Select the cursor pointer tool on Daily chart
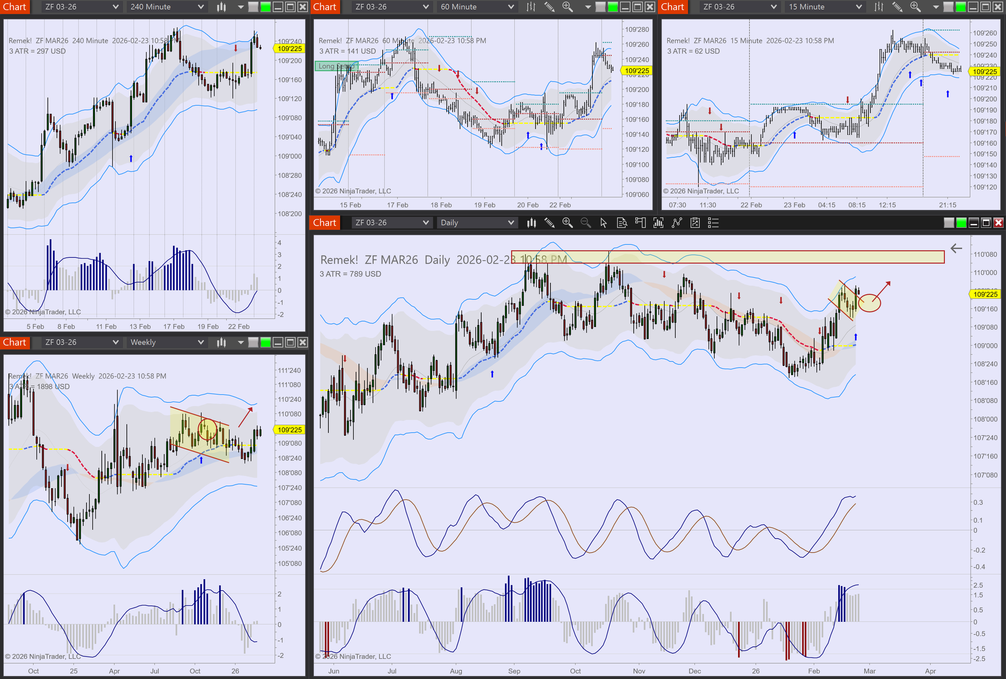The width and height of the screenshot is (1006, 679). pyautogui.click(x=604, y=222)
